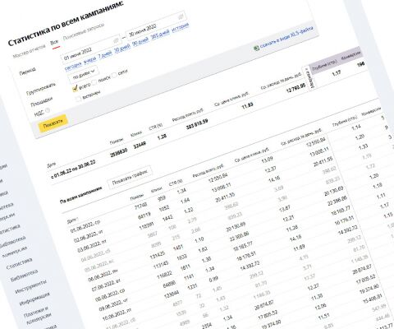The width and height of the screenshot is (394, 329).
Task: Open 'Информация' in the left sidebar
Action: click(34, 299)
